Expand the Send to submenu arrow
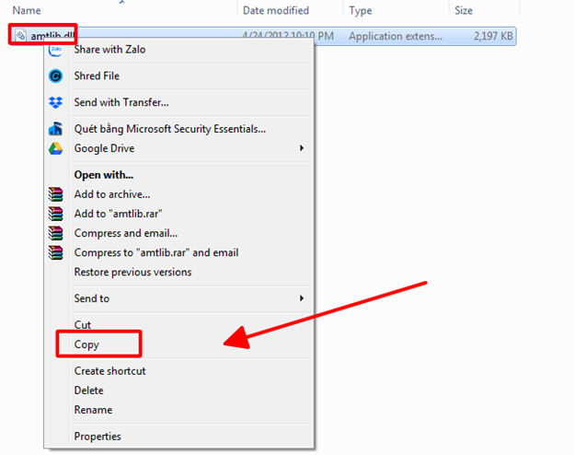574x455 pixels. point(302,298)
